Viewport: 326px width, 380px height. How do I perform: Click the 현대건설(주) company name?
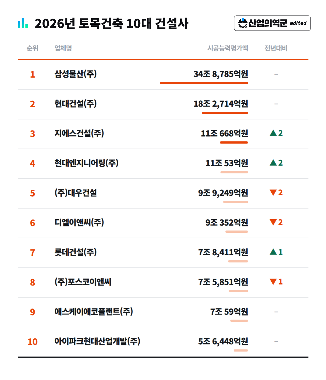(76, 104)
